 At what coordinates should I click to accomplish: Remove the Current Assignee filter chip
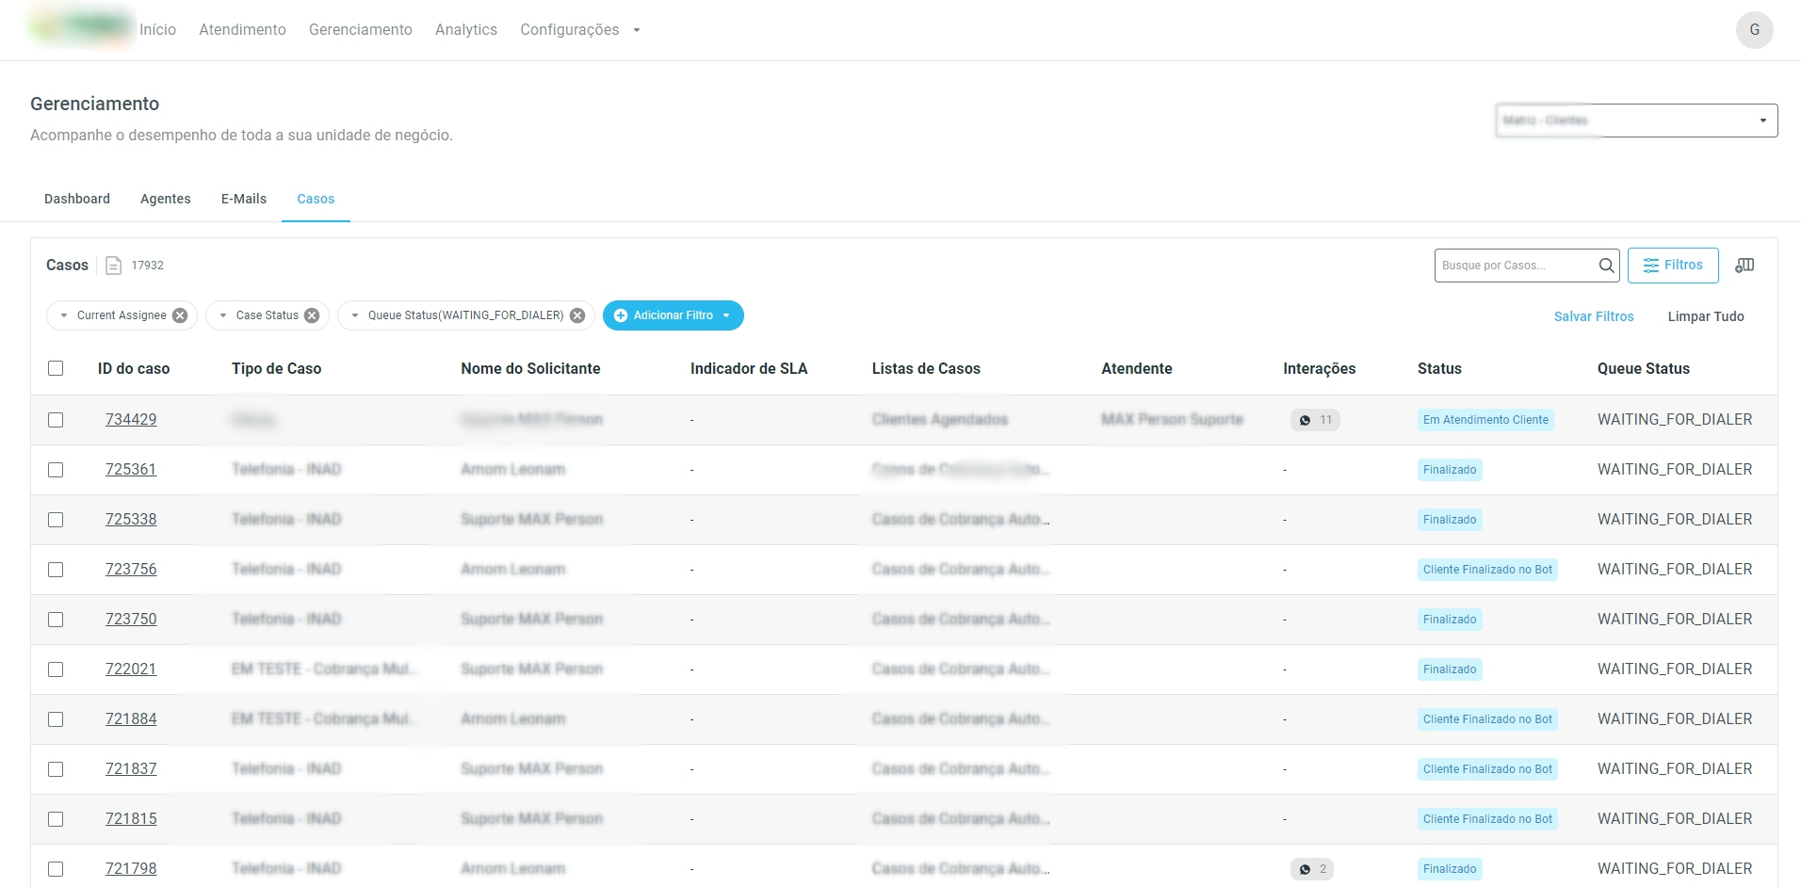pos(180,315)
